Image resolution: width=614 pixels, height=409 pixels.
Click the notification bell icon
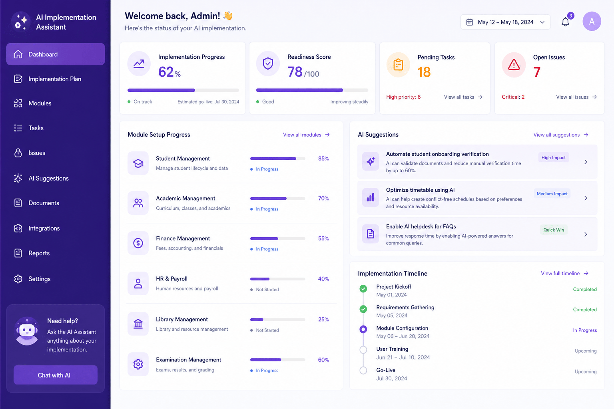coord(565,22)
